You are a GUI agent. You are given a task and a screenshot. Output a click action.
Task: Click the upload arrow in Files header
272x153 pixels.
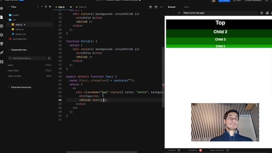42,7
